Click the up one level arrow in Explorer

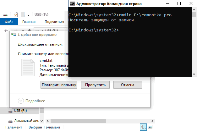tap(30, 30)
